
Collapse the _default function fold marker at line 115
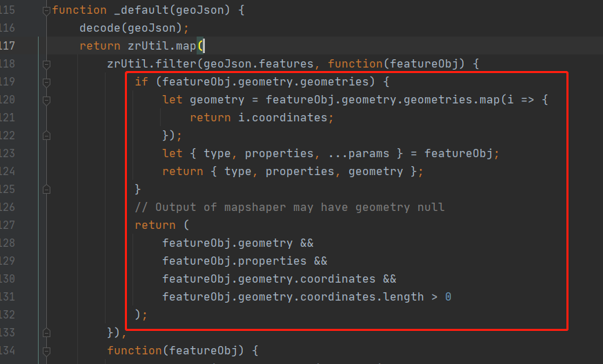click(x=46, y=10)
